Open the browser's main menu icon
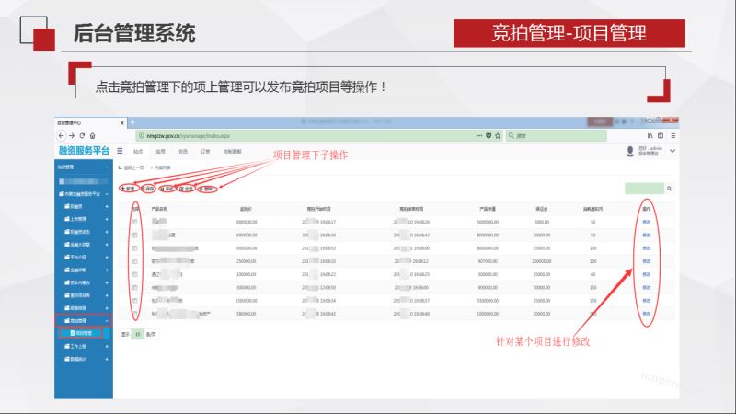The width and height of the screenshot is (736, 414). click(673, 135)
